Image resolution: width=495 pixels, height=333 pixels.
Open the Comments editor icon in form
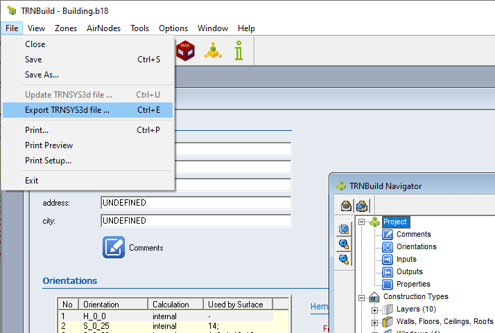point(114,247)
